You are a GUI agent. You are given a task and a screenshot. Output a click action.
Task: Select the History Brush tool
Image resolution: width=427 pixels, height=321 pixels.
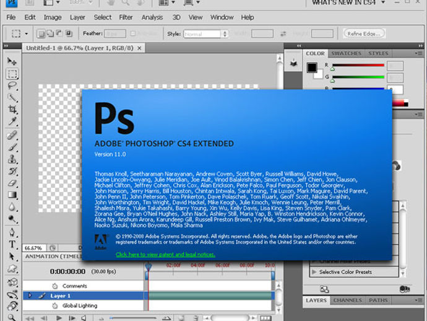pyautogui.click(x=12, y=171)
